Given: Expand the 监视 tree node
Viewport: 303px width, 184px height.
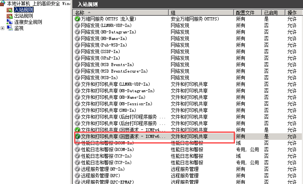Looking at the screenshot, I should [2, 28].
